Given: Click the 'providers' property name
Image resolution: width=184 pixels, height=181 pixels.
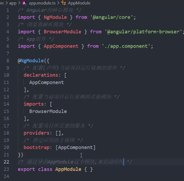Looking at the screenshot, I should (x=37, y=133).
